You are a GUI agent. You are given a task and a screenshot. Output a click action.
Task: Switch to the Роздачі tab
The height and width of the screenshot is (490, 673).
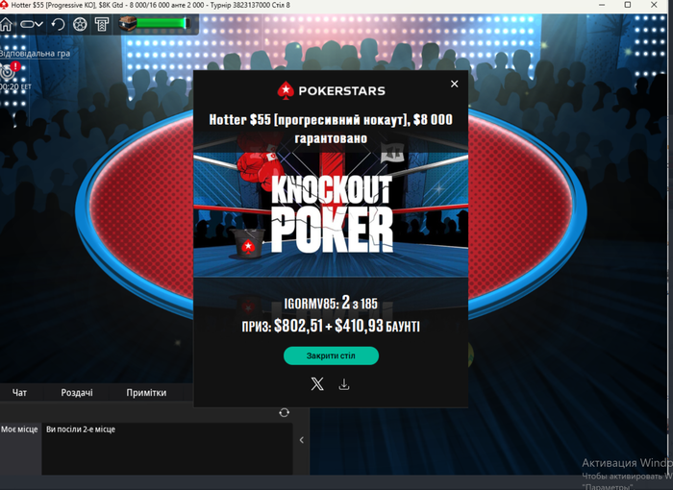tap(77, 393)
